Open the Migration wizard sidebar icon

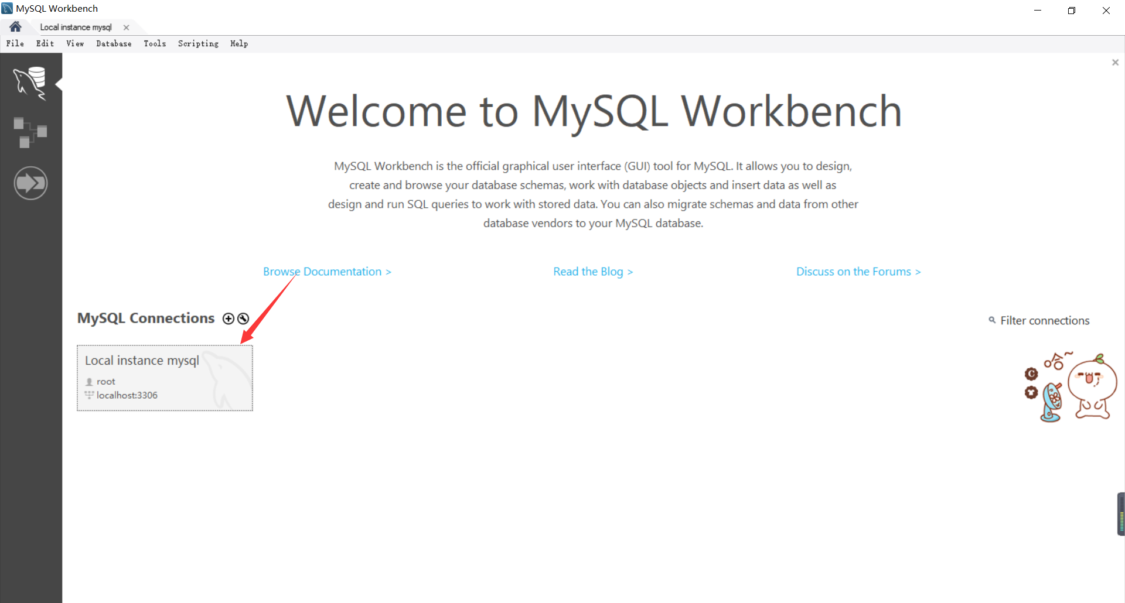(30, 183)
